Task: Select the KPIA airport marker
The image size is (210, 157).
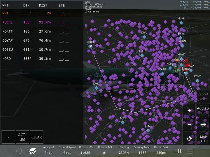Action: click(x=123, y=122)
